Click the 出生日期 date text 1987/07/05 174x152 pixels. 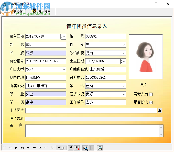tap(95, 61)
